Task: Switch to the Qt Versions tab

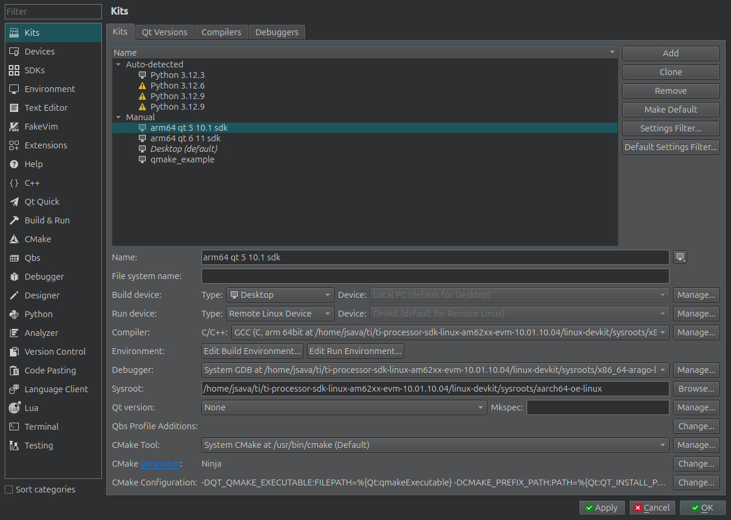Action: pyautogui.click(x=165, y=32)
